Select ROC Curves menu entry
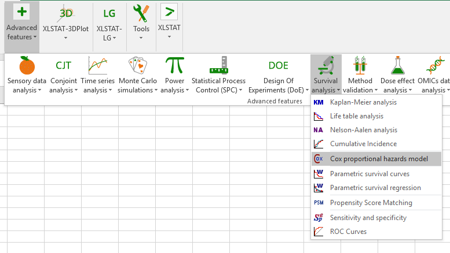Screen dimensions: 450x253 [x=376, y=231]
